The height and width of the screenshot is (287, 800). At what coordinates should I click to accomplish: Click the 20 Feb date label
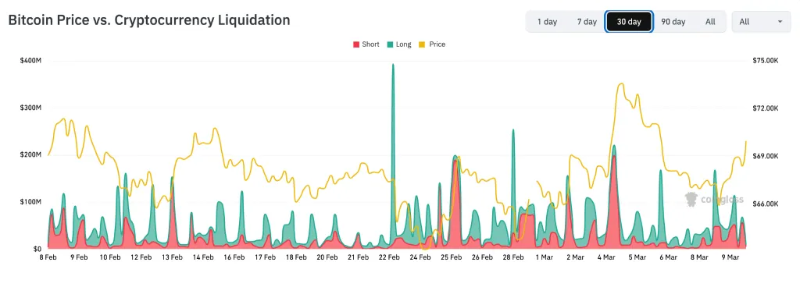coord(327,257)
